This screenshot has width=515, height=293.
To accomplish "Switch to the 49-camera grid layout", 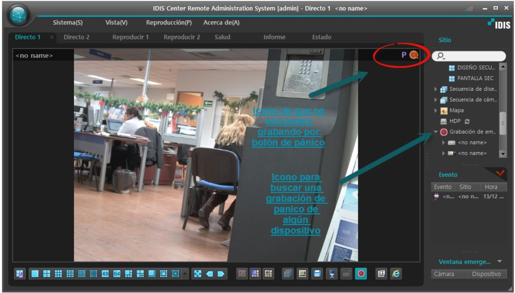I will pyautogui.click(x=105, y=274).
